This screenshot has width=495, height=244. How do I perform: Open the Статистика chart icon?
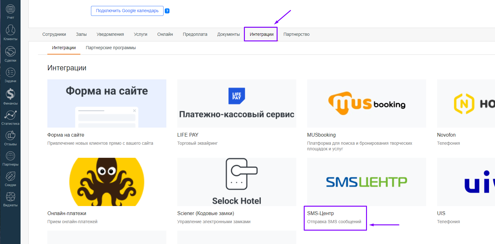[10, 115]
